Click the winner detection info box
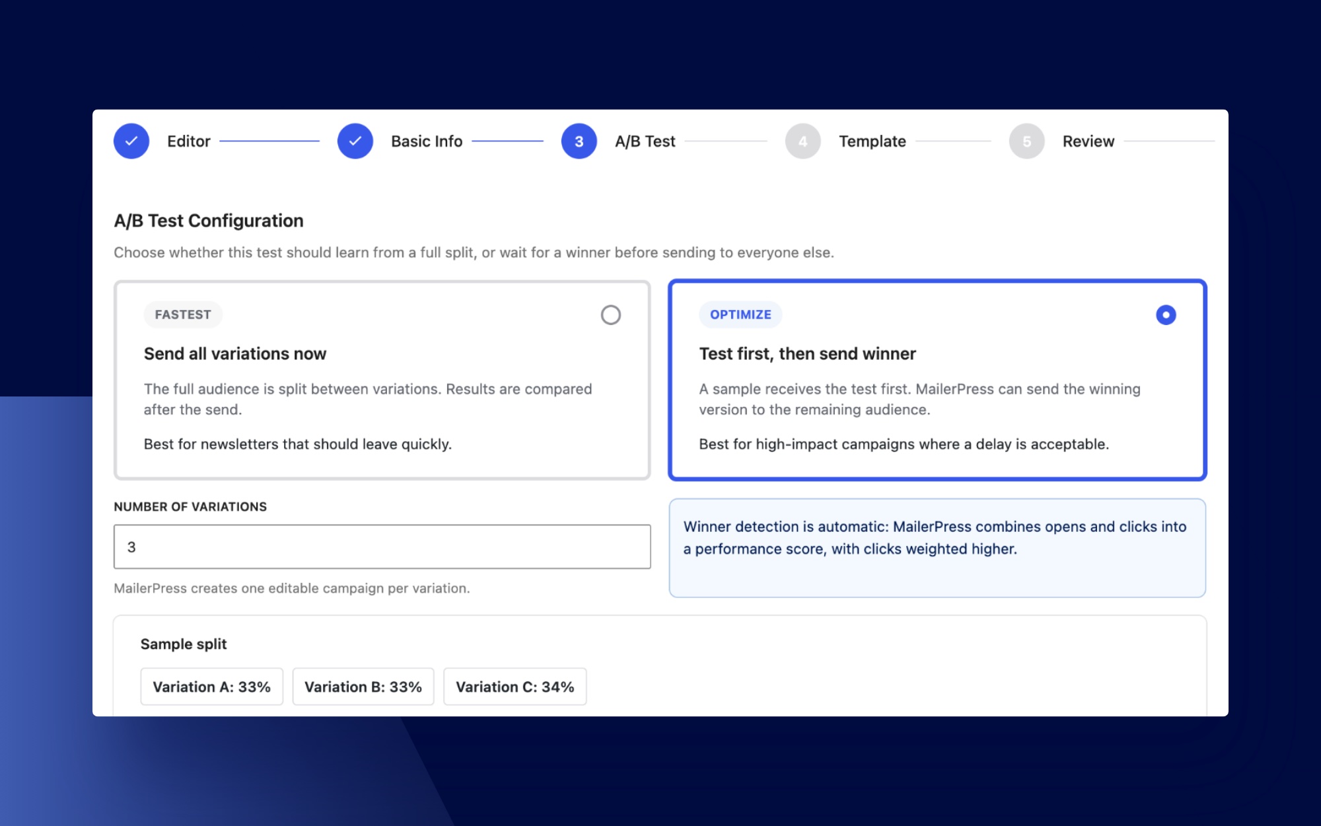Viewport: 1321px width, 826px height. pyautogui.click(x=937, y=548)
